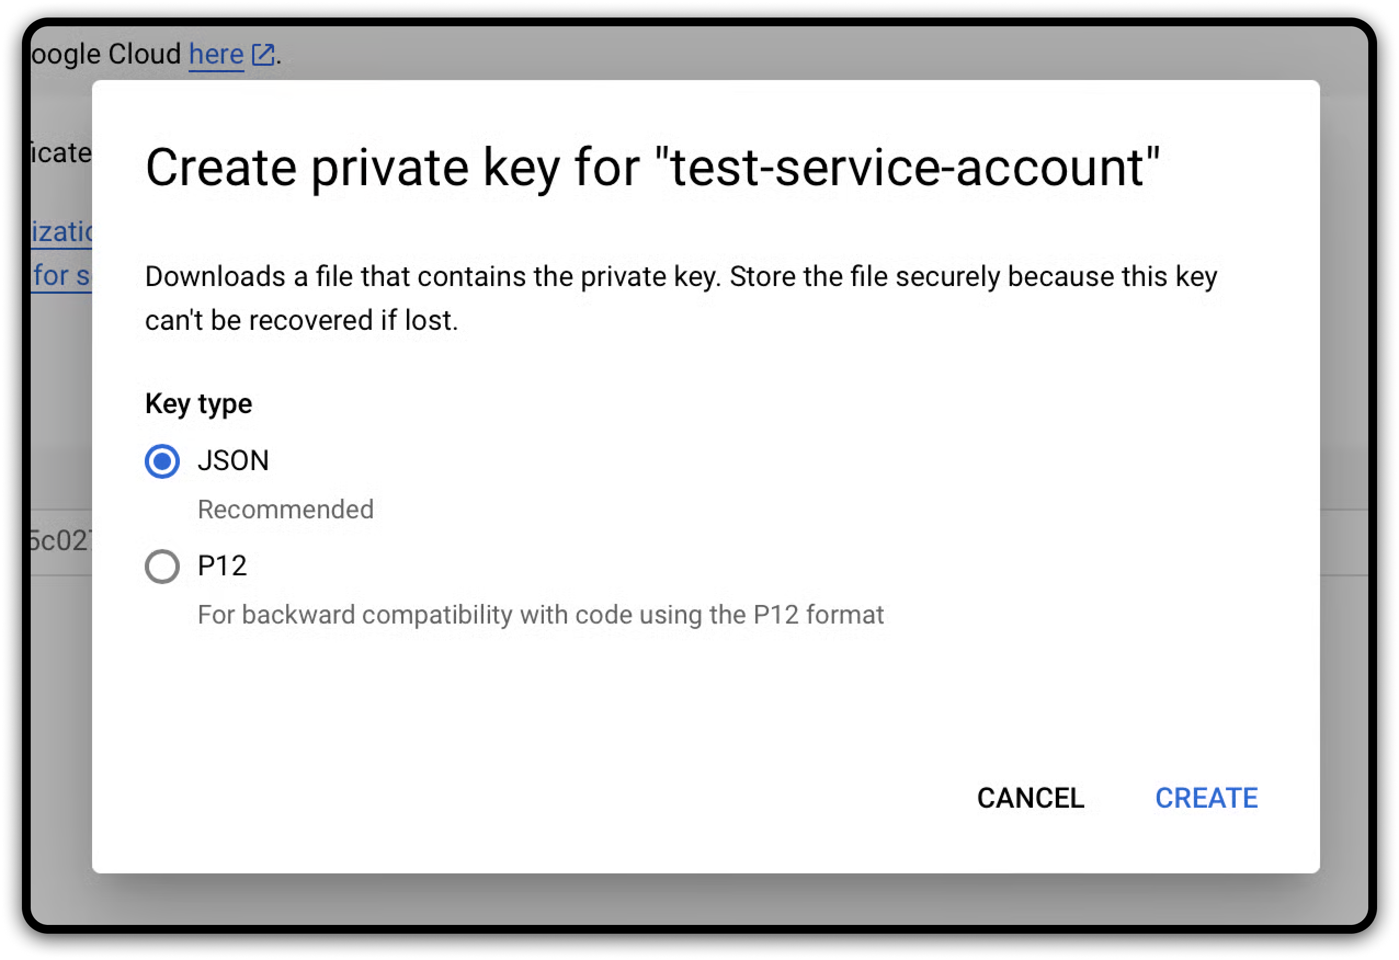Click the partially visible "icate" background text
The height and width of the screenshot is (960, 1399).
pyautogui.click(x=61, y=153)
